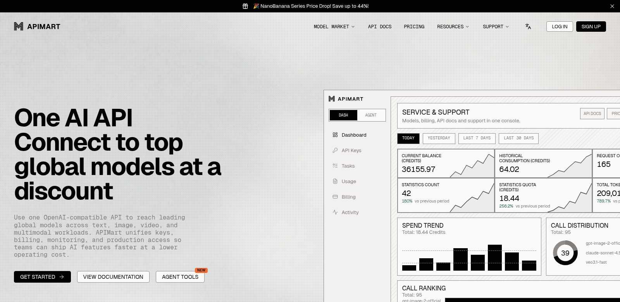The width and height of the screenshot is (620, 302).
Task: Switch to the Agent toggle tab
Action: [x=371, y=115]
